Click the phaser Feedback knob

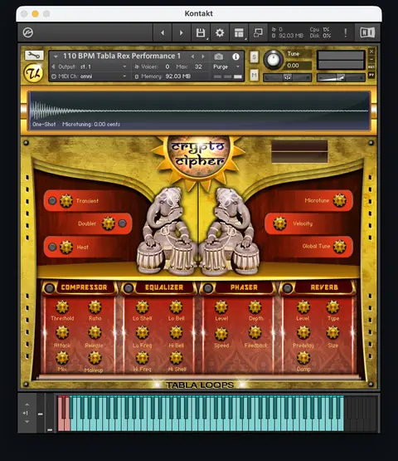[255, 333]
